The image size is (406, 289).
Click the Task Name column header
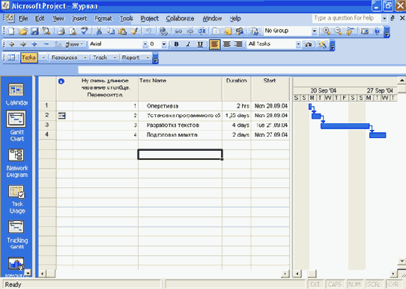[x=180, y=89]
